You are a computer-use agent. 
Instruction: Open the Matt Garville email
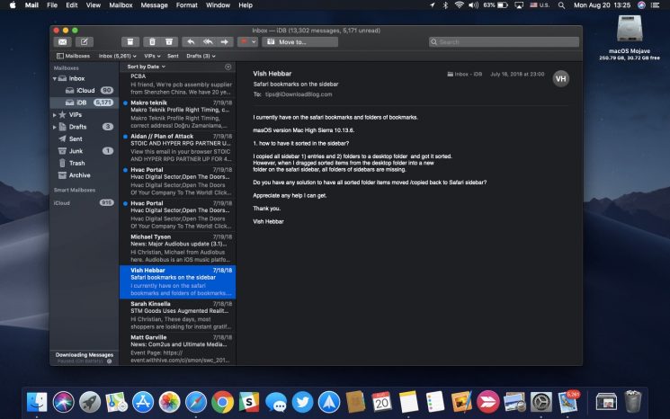coord(178,349)
